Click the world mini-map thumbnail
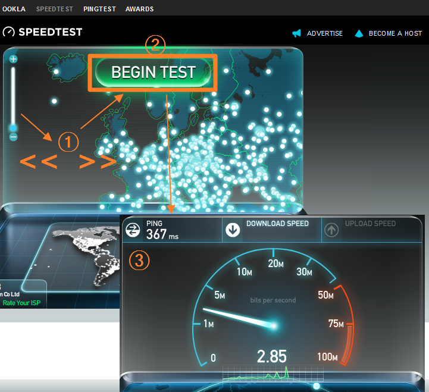Viewport: 429px width, 392px height. [71, 257]
